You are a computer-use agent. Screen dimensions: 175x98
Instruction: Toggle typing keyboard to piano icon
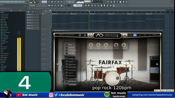pos(49,5)
